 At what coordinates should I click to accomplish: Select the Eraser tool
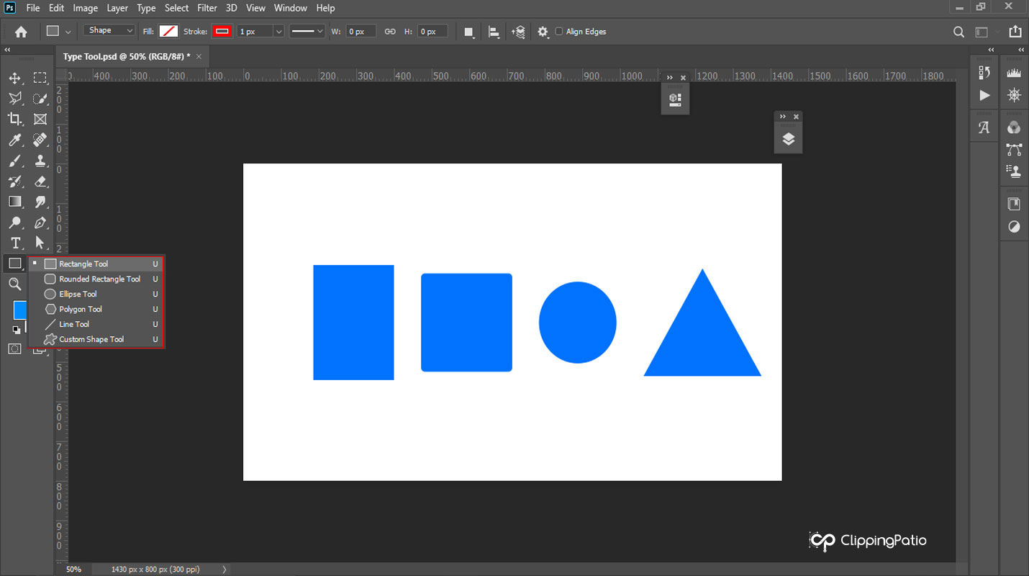coord(40,181)
